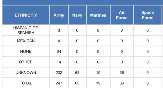Select Army value 14 in OTHER row
This screenshot has height=91, width=163.
pos(59,62)
